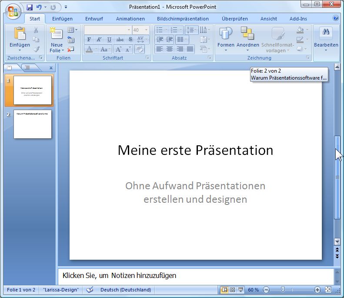Run spell check icon in status bar
The image size is (344, 298).
90,290
